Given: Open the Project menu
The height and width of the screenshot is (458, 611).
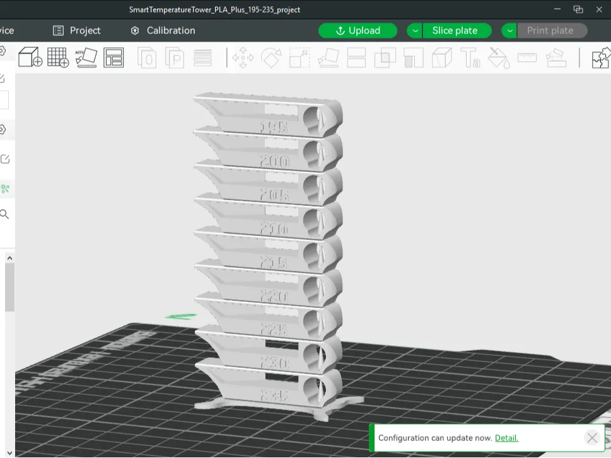Looking at the screenshot, I should pos(76,30).
